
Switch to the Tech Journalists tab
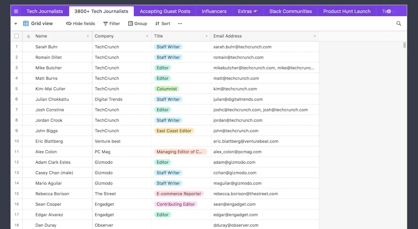[44, 11]
